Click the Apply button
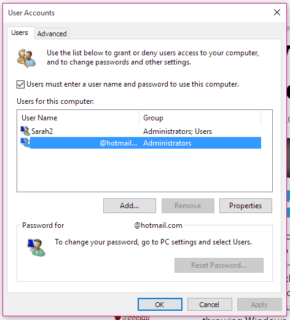 click(x=259, y=305)
